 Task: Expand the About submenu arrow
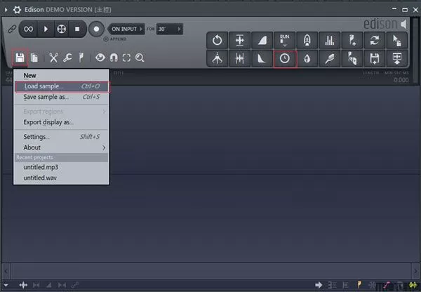tap(104, 147)
